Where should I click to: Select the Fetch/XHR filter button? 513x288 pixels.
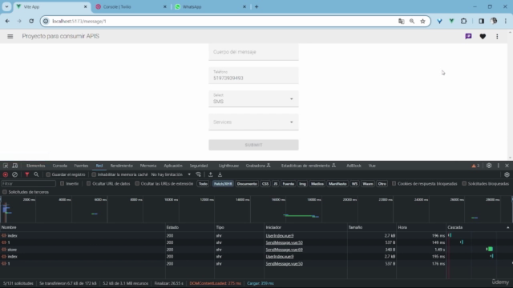tap(223, 184)
